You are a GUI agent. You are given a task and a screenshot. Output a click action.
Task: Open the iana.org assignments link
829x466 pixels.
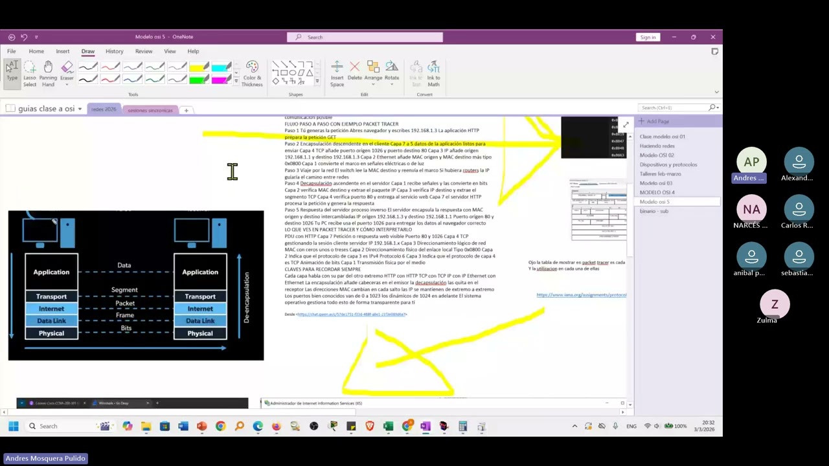581,295
